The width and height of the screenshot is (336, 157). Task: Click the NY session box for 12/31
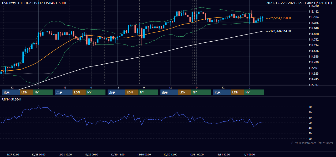pyautogui.click(x=254, y=92)
